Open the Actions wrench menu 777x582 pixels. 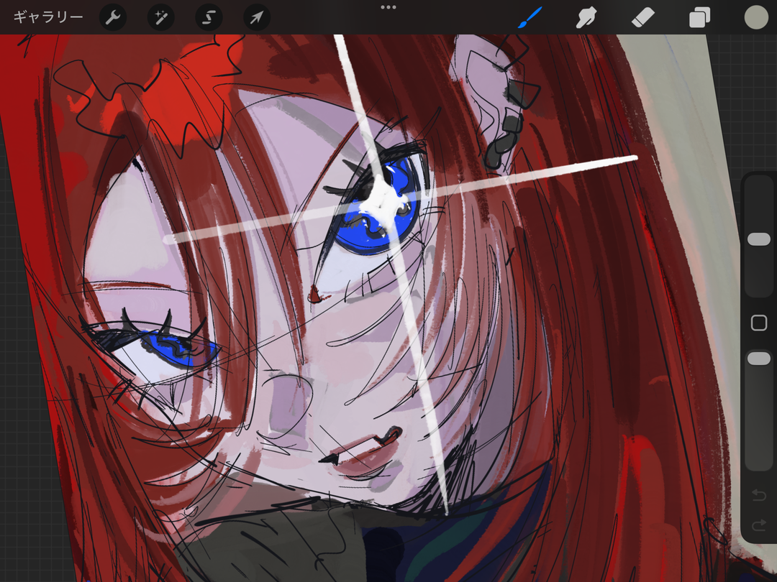point(112,18)
